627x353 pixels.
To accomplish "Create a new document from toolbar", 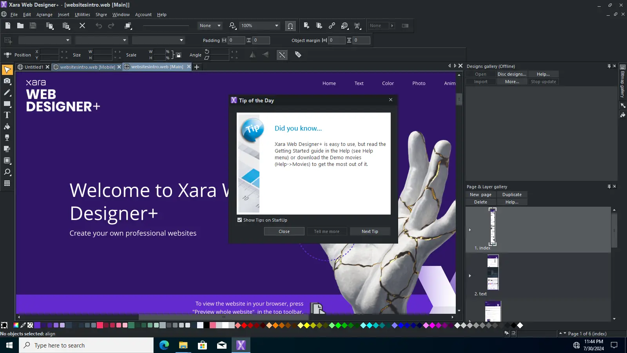I will pyautogui.click(x=8, y=25).
